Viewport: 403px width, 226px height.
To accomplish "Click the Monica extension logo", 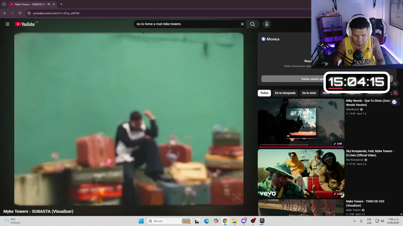I will tap(264, 39).
